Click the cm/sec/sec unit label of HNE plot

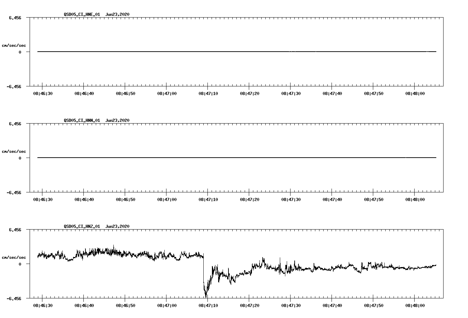pos(14,45)
